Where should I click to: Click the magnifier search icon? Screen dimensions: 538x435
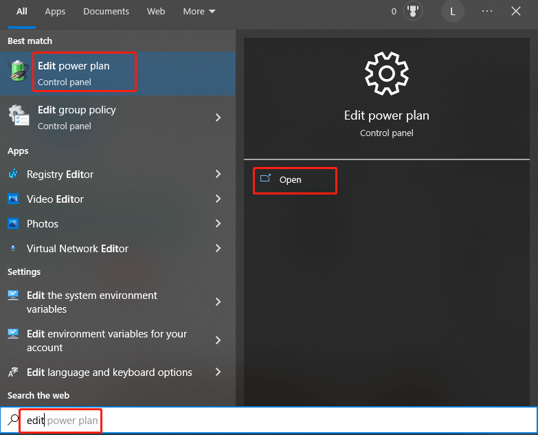[x=13, y=420]
